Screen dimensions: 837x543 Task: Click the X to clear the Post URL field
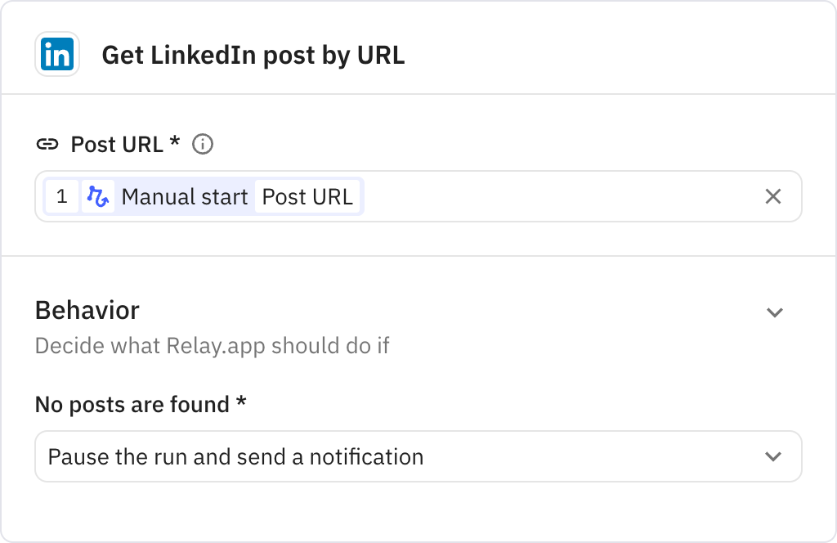click(x=772, y=196)
